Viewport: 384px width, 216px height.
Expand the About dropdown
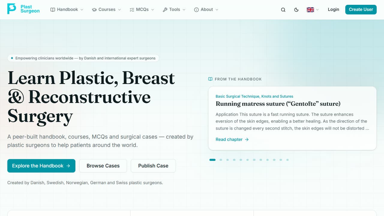(x=206, y=10)
